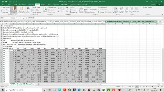Click the Insert Function fx icon
The height and width of the screenshot is (92, 164).
click(24, 18)
